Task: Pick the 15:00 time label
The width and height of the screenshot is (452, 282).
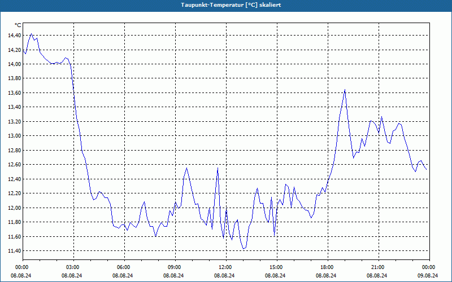Action: point(276,267)
